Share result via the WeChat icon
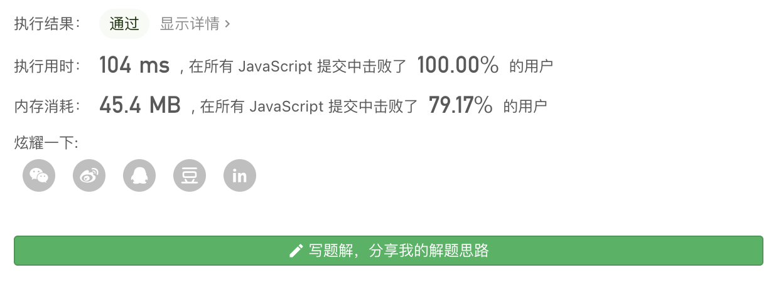The image size is (776, 297). (39, 176)
